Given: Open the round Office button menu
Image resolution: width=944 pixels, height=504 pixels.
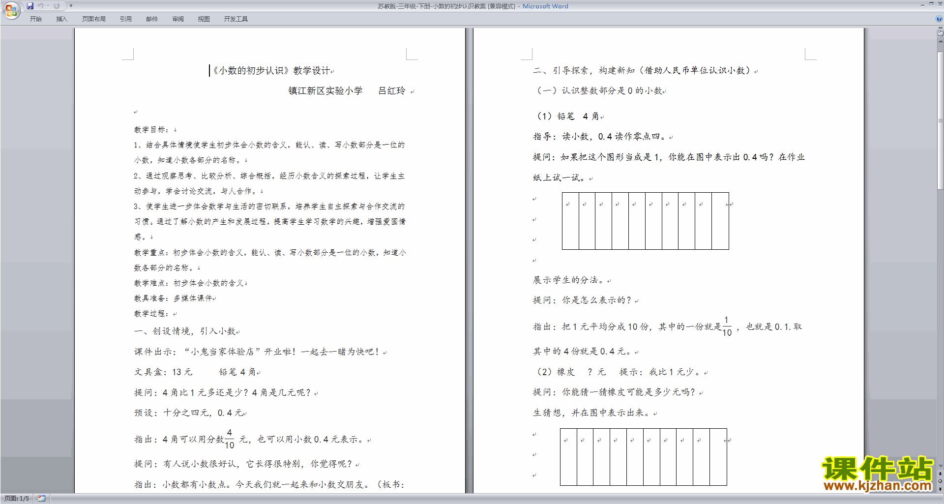Looking at the screenshot, I should [11, 10].
